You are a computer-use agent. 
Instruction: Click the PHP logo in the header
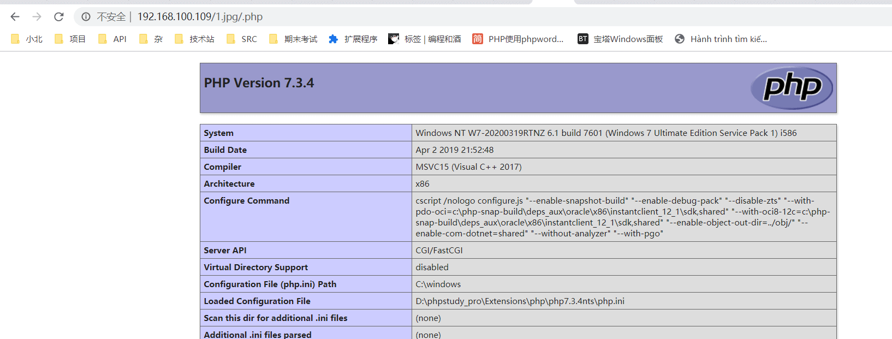click(x=792, y=87)
